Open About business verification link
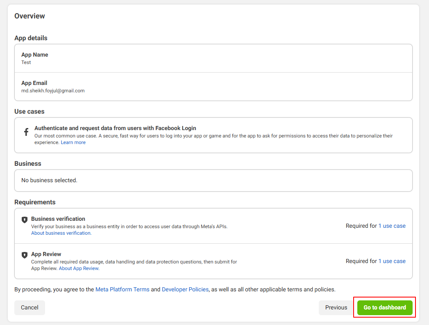Viewport: 429px width, 325px height. [61, 233]
